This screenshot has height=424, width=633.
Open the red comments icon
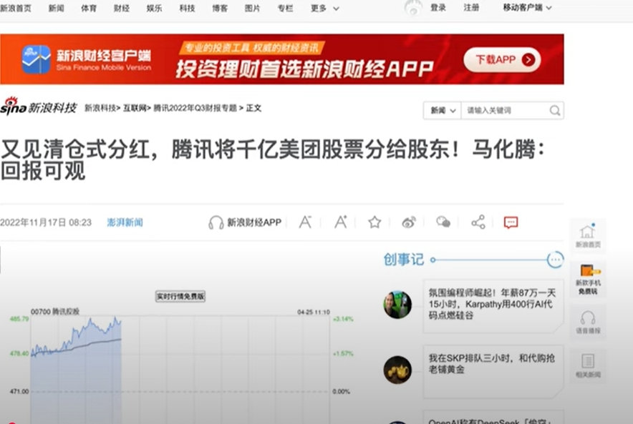point(511,222)
